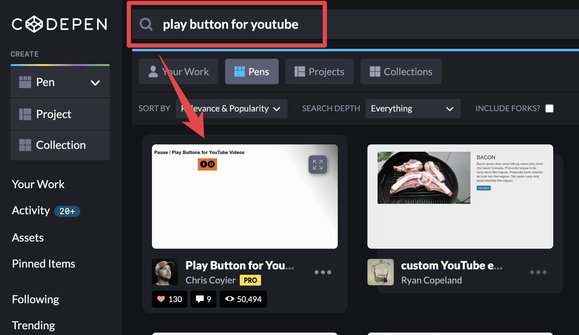Click Ryan Copeland avatar
Image resolution: width=579 pixels, height=335 pixels.
point(380,272)
